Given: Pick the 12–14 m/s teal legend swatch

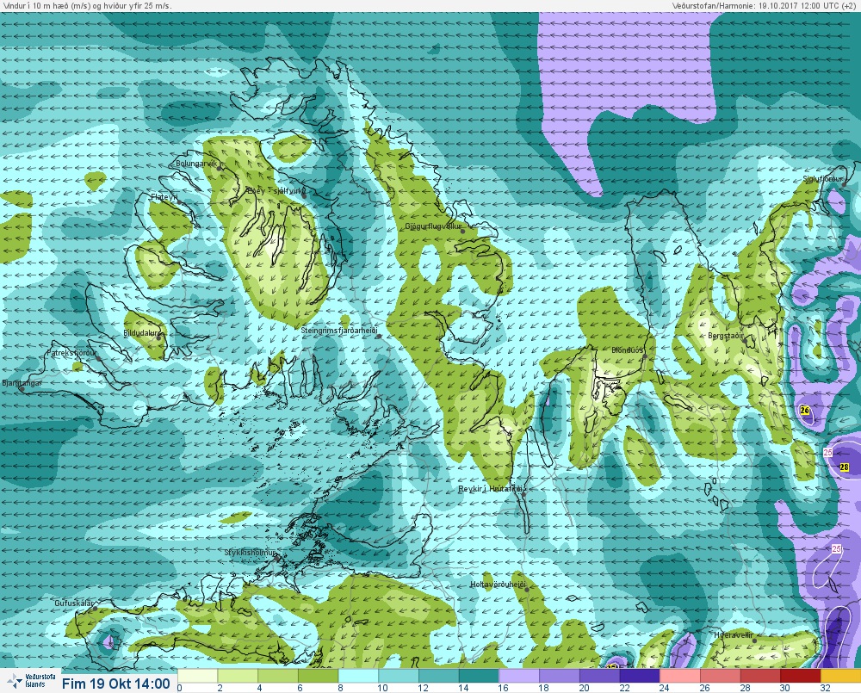Looking at the screenshot, I should pyautogui.click(x=438, y=676).
